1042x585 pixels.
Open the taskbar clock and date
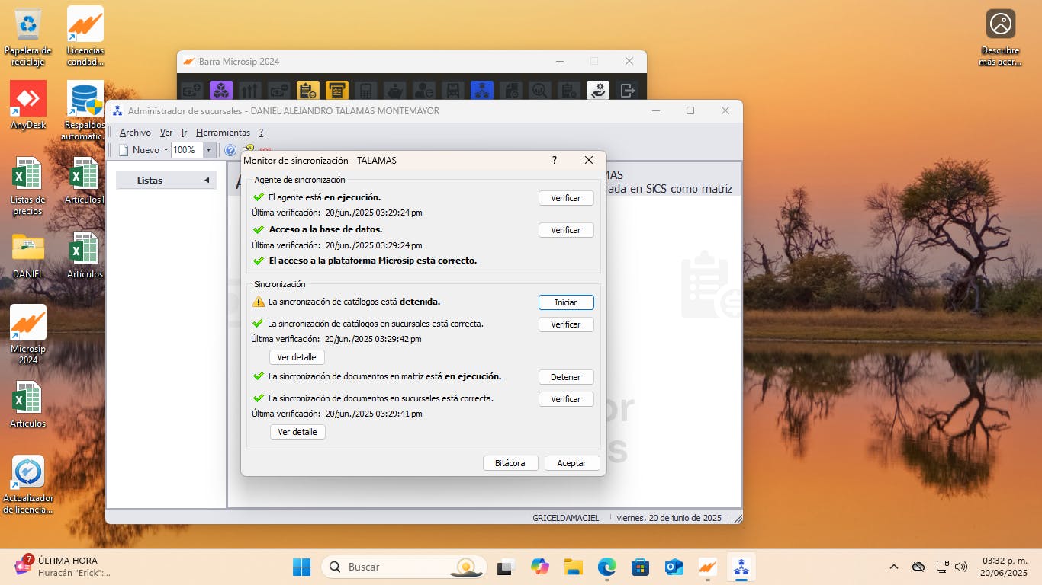1005,567
